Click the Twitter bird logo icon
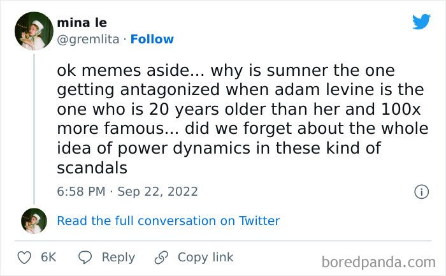Image resolution: width=446 pixels, height=276 pixels. pos(421,22)
